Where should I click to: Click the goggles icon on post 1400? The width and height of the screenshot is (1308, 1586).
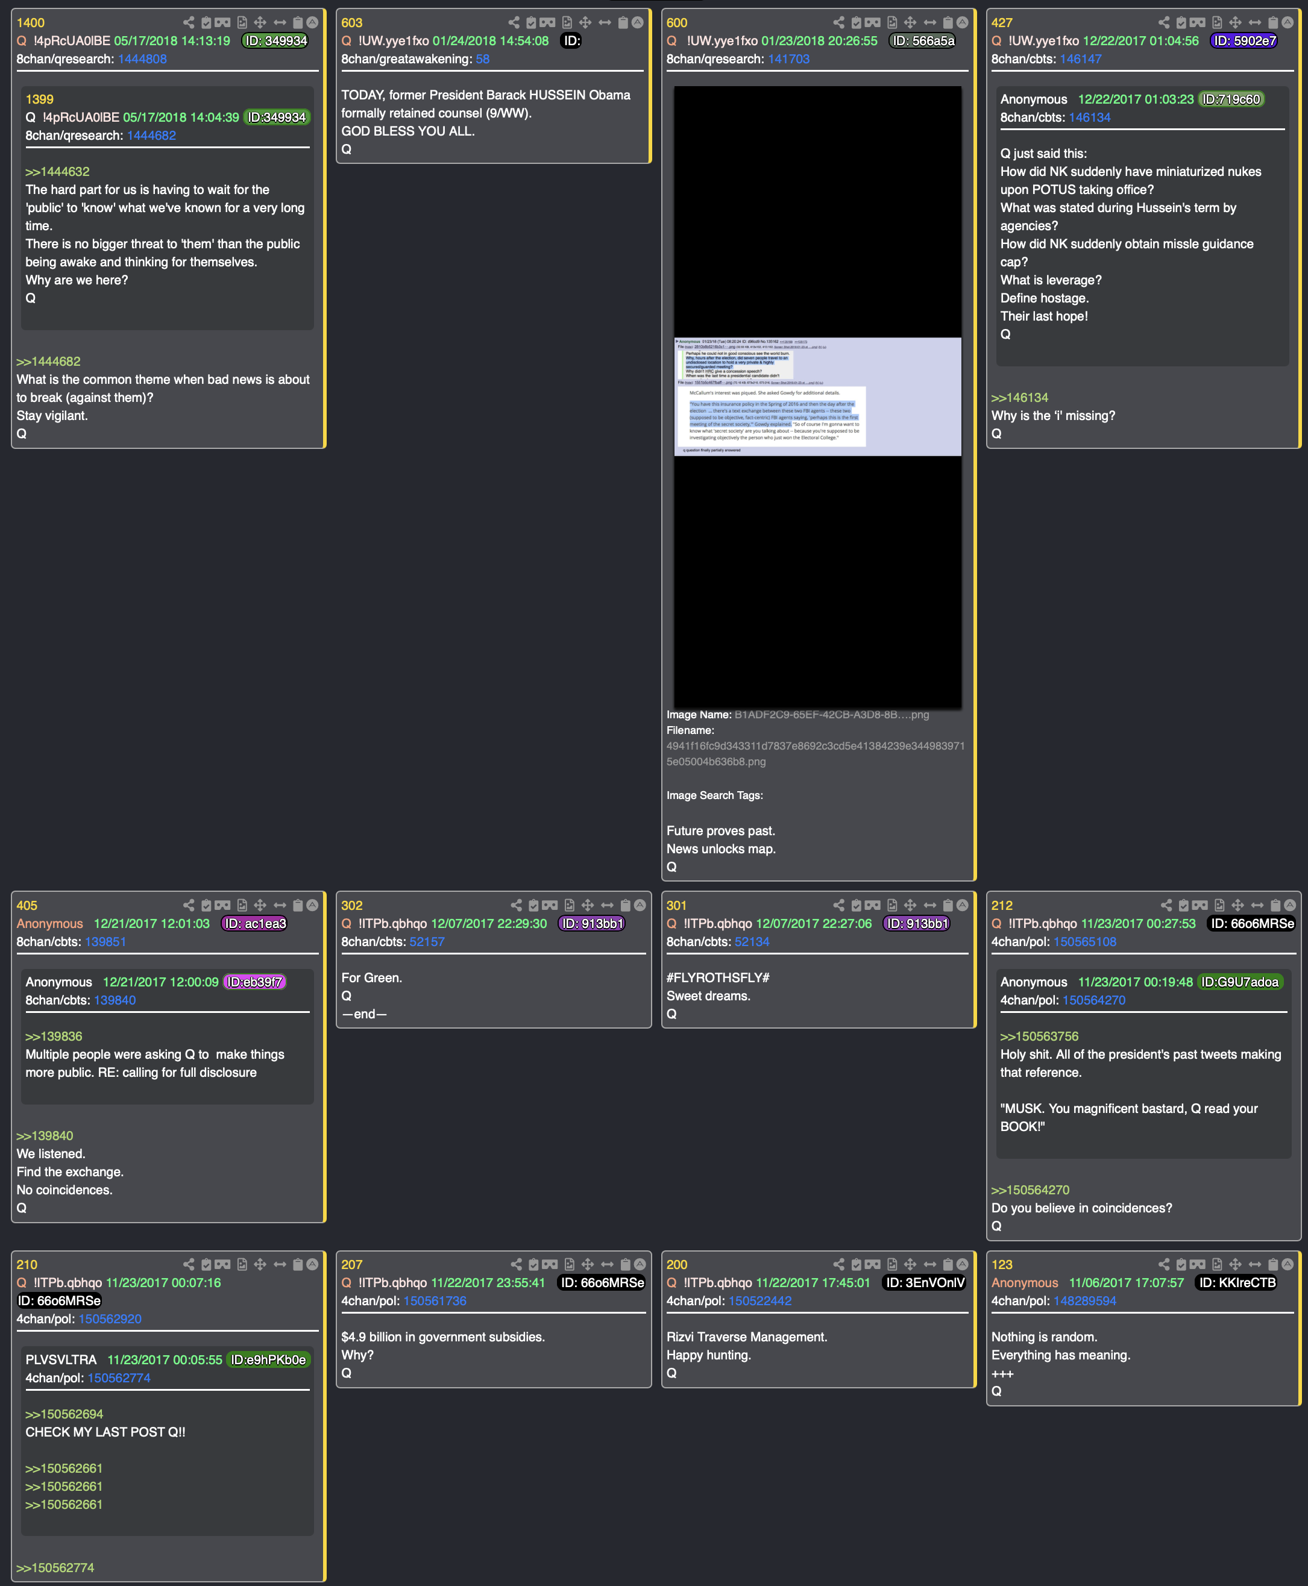(x=222, y=22)
